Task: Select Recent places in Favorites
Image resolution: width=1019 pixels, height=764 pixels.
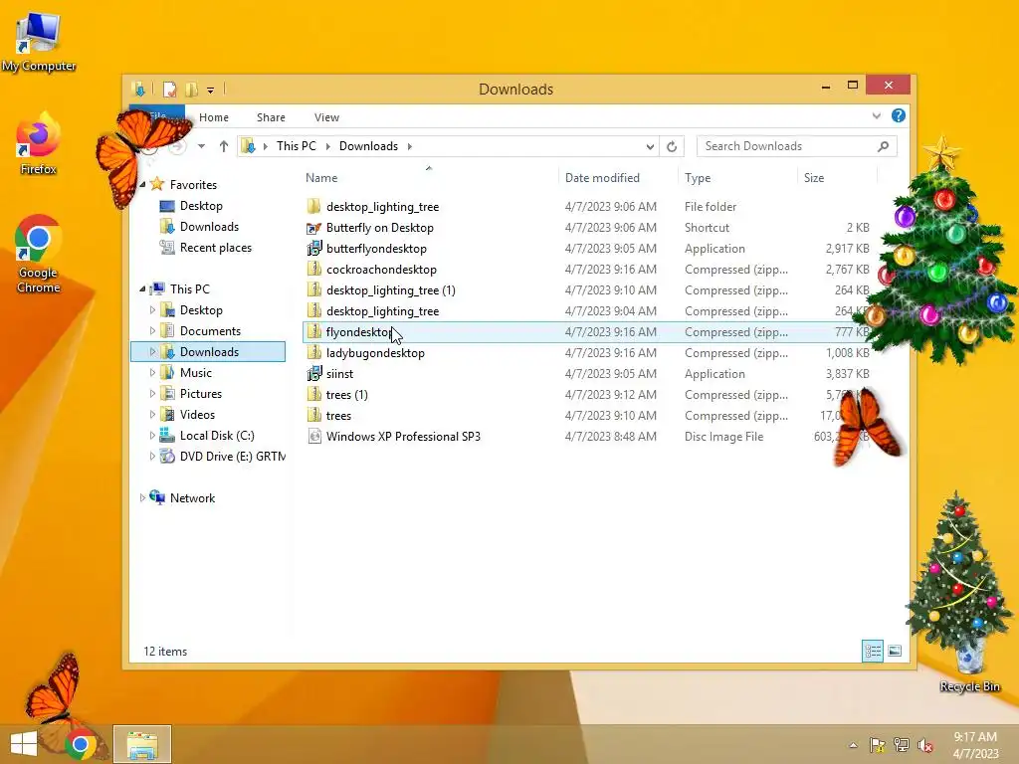Action: (x=216, y=248)
